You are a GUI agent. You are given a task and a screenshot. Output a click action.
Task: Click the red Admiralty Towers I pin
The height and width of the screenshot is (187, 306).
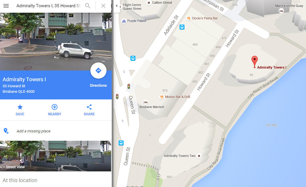(x=255, y=62)
